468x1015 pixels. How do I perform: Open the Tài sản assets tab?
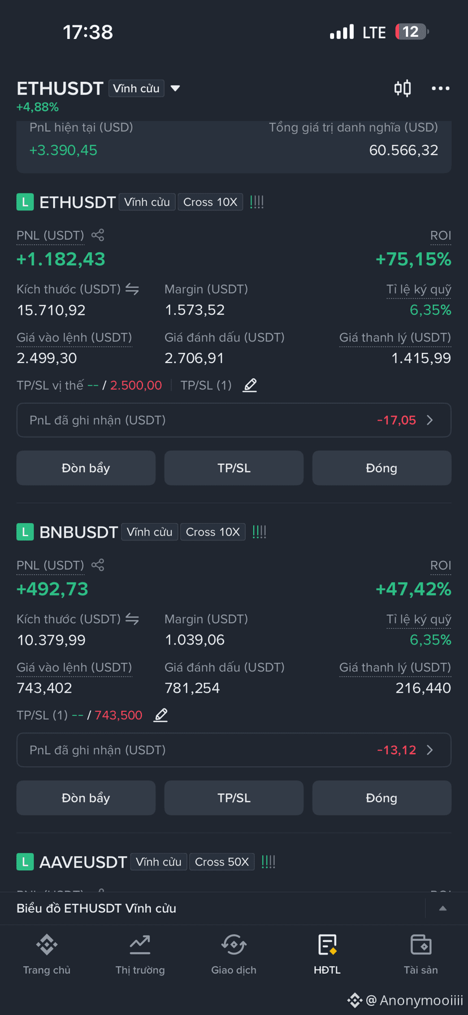(x=421, y=954)
